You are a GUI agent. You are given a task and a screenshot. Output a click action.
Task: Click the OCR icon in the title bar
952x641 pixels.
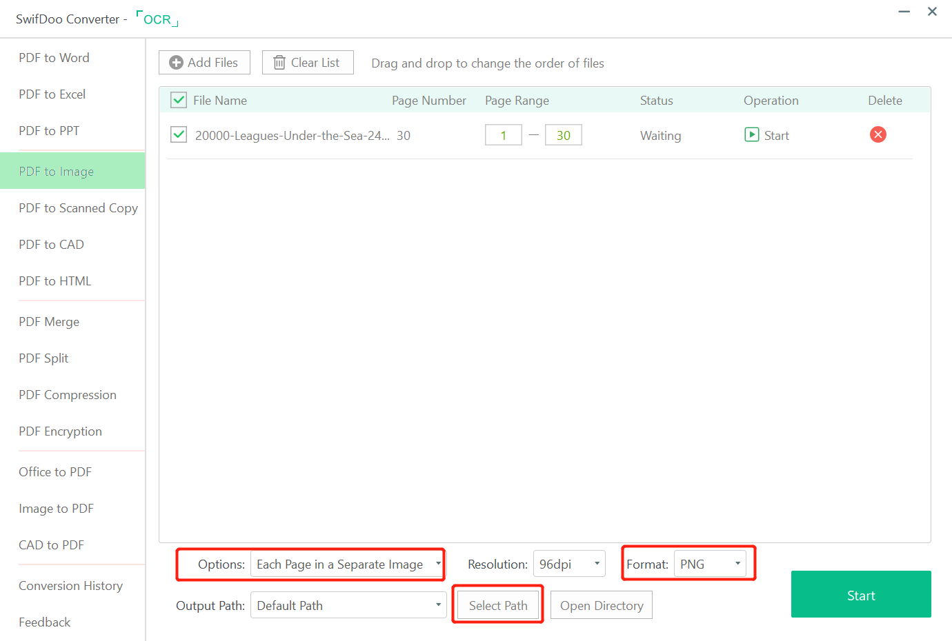coord(157,19)
